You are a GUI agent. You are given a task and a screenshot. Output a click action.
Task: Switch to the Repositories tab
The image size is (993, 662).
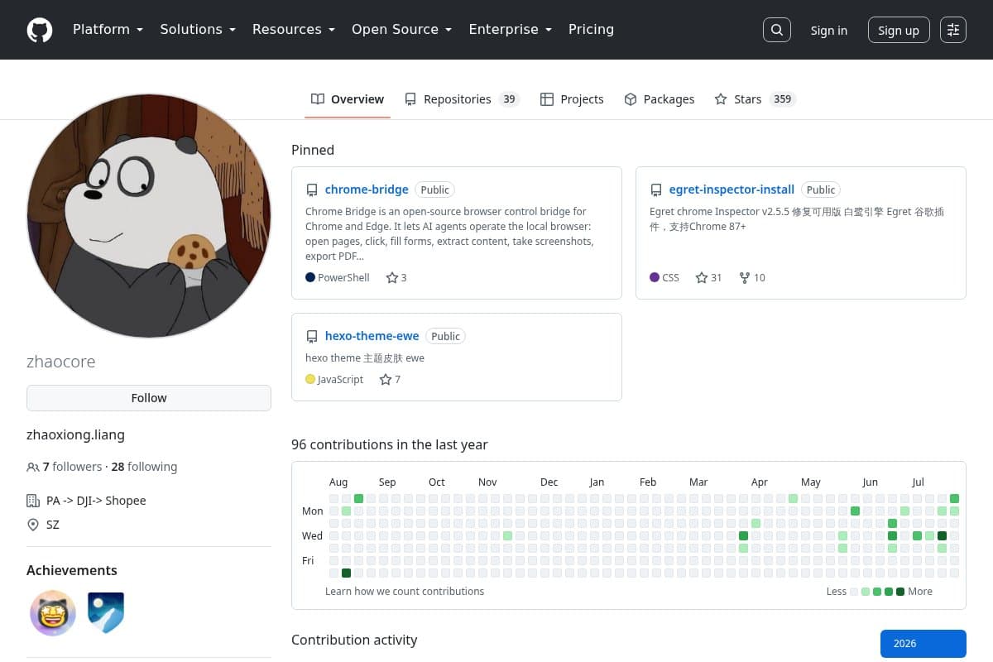coord(462,99)
